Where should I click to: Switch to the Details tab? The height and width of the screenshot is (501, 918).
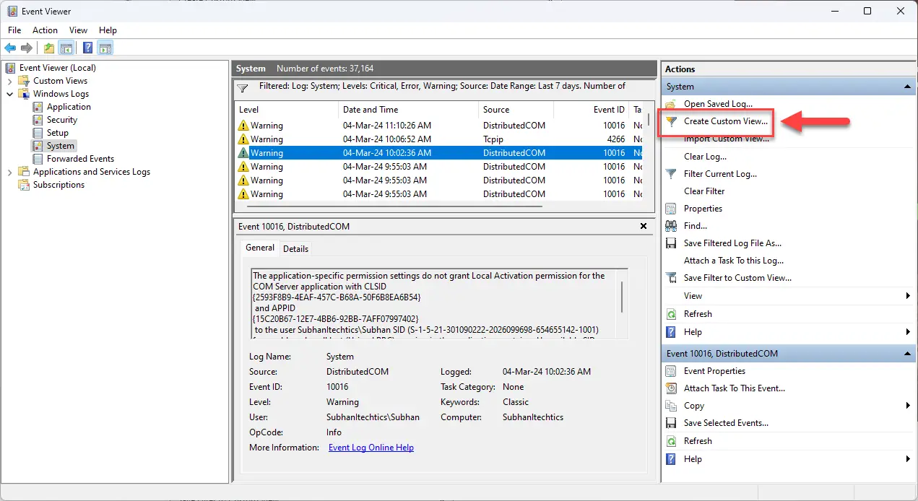coord(296,248)
